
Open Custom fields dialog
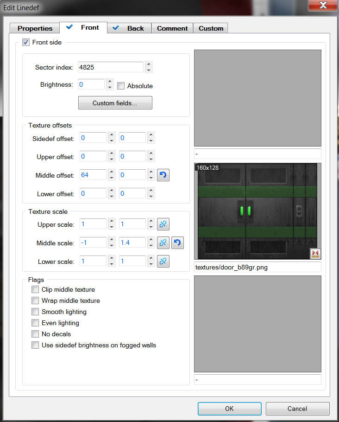pos(115,103)
